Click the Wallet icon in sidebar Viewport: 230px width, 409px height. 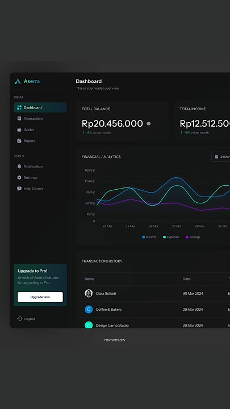(x=19, y=130)
